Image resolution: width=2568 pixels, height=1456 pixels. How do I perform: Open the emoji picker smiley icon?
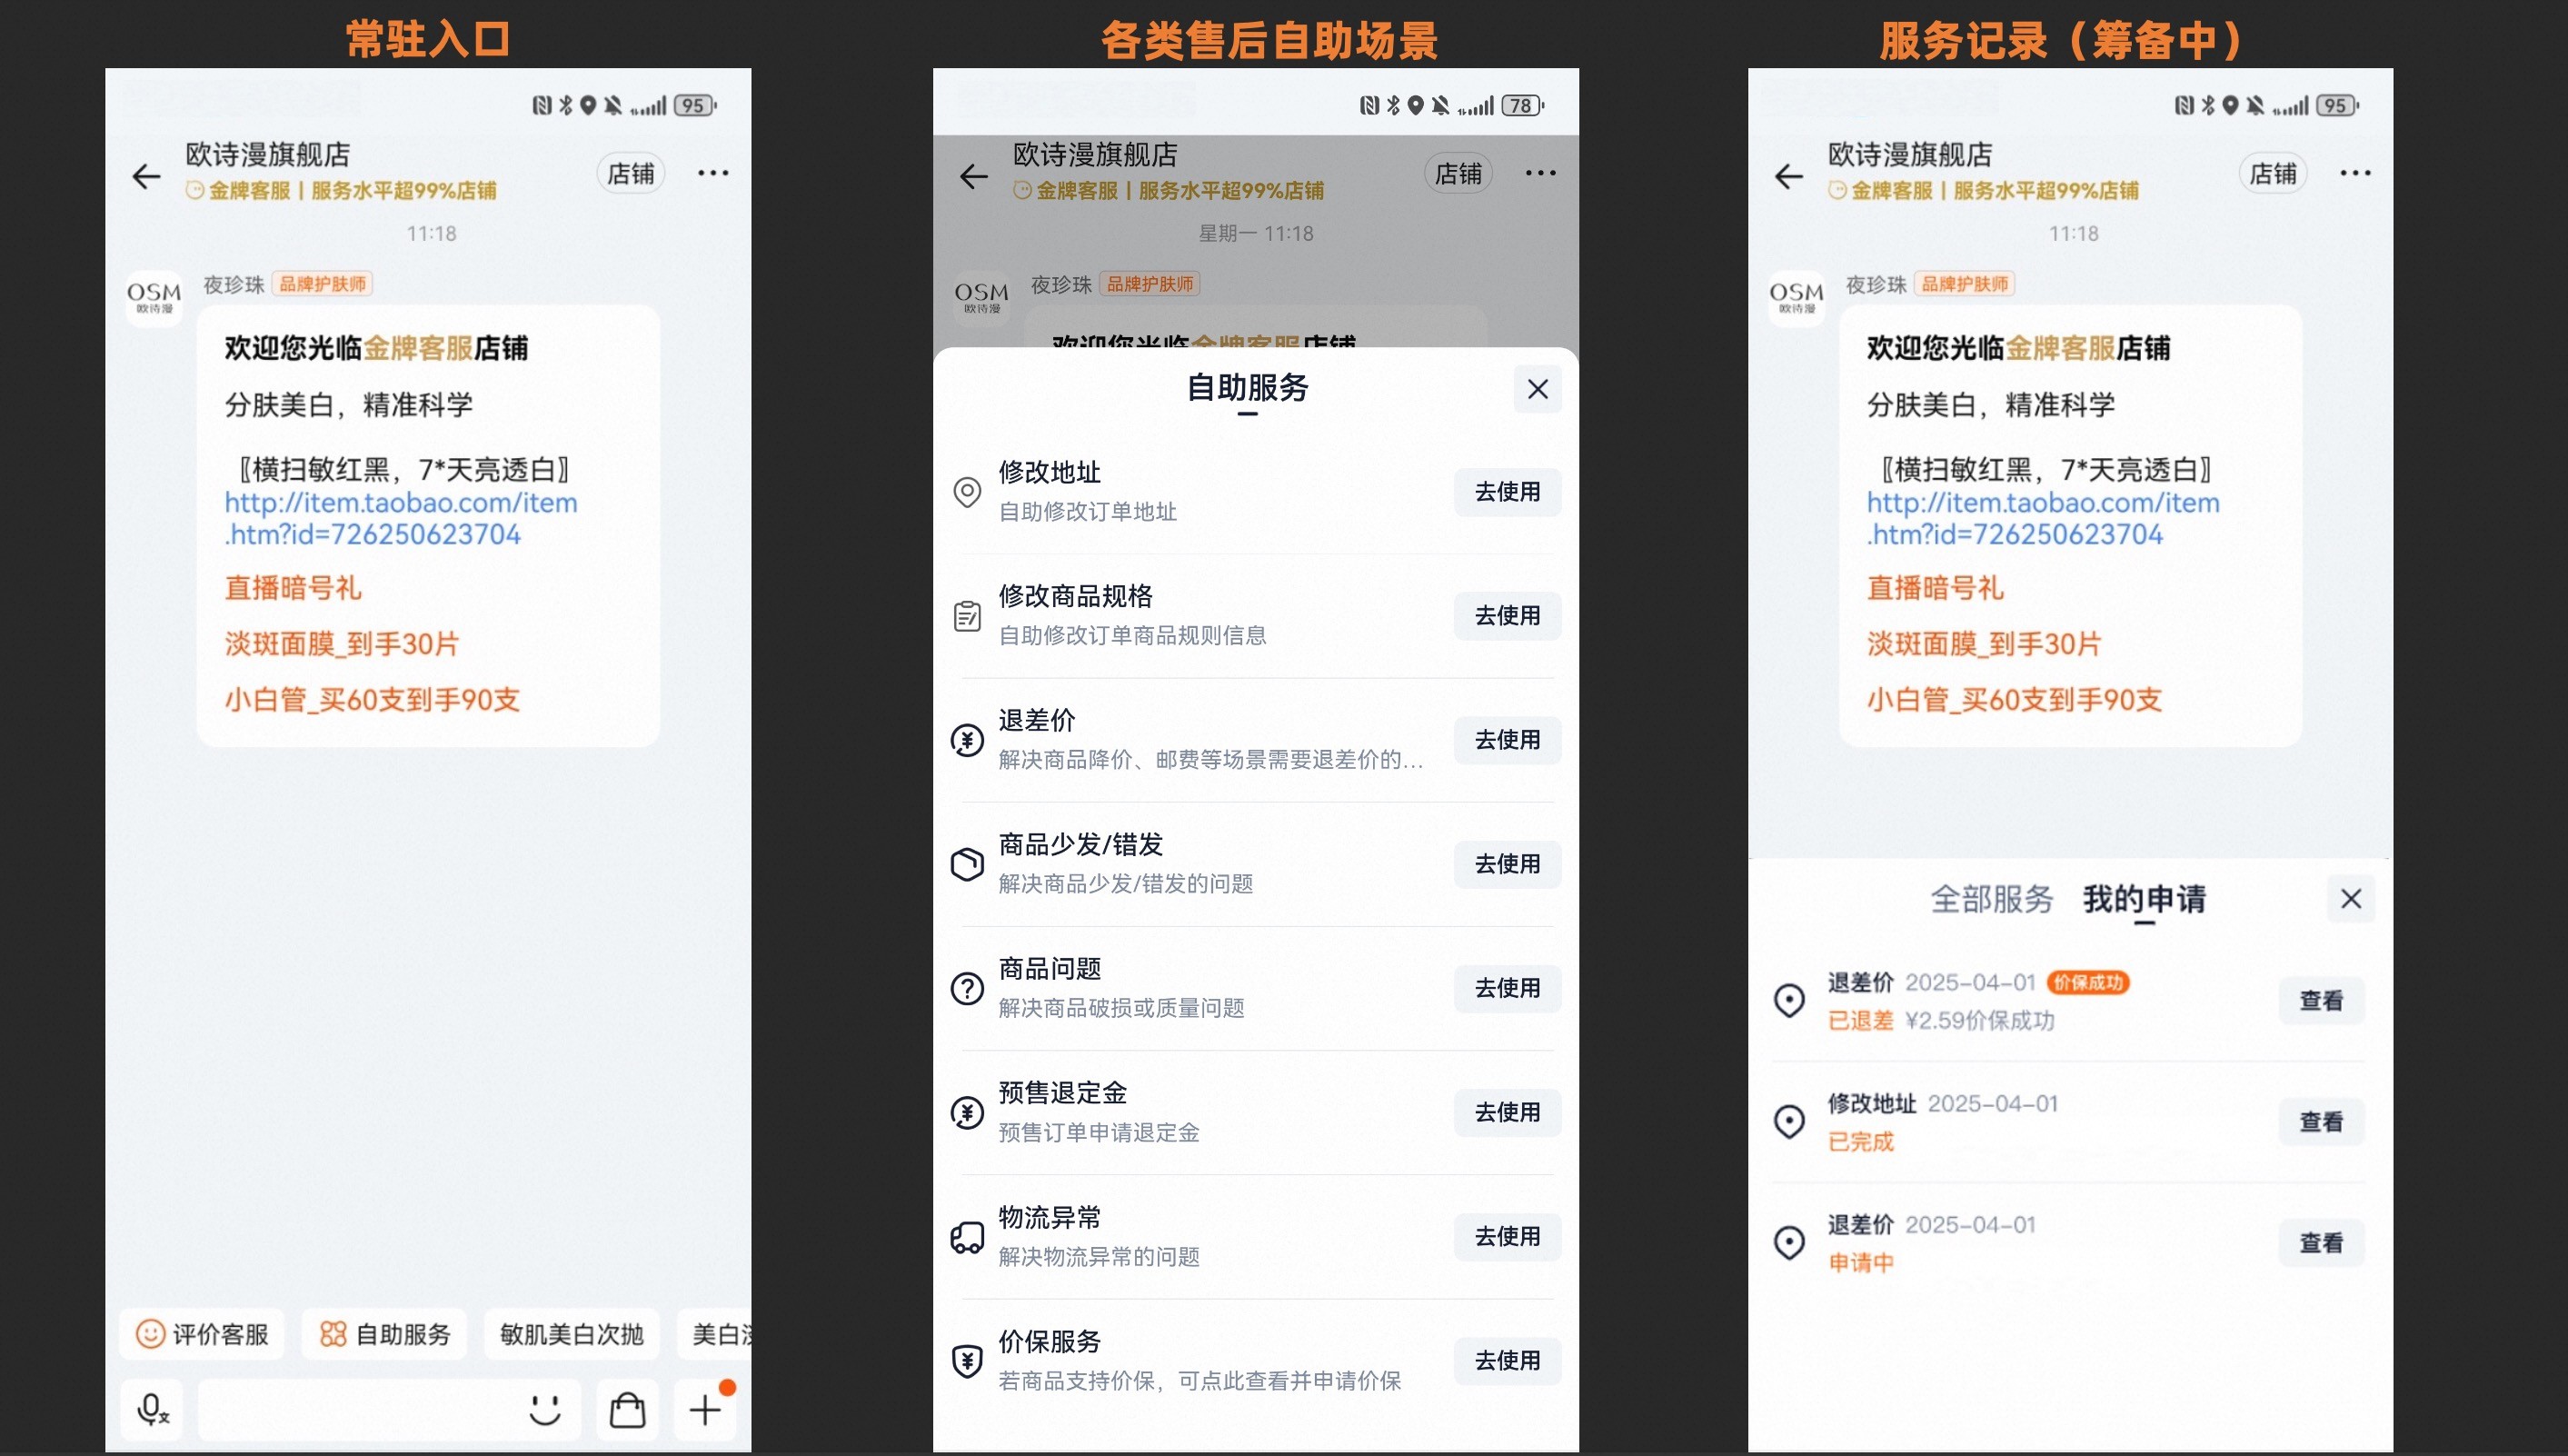pyautogui.click(x=545, y=1409)
